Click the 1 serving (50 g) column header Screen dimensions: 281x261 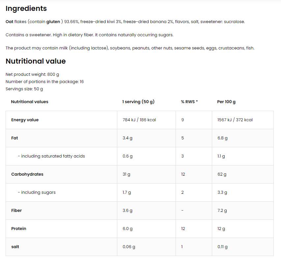(138, 102)
